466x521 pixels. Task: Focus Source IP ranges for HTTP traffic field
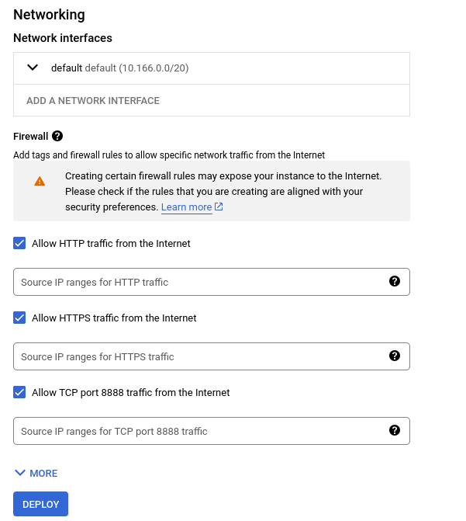click(x=212, y=282)
